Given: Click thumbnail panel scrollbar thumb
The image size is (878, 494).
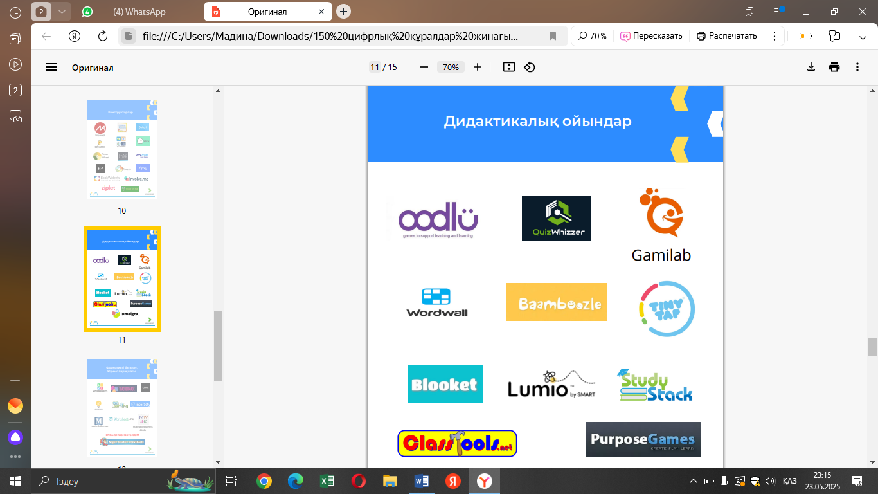Looking at the screenshot, I should 218,346.
